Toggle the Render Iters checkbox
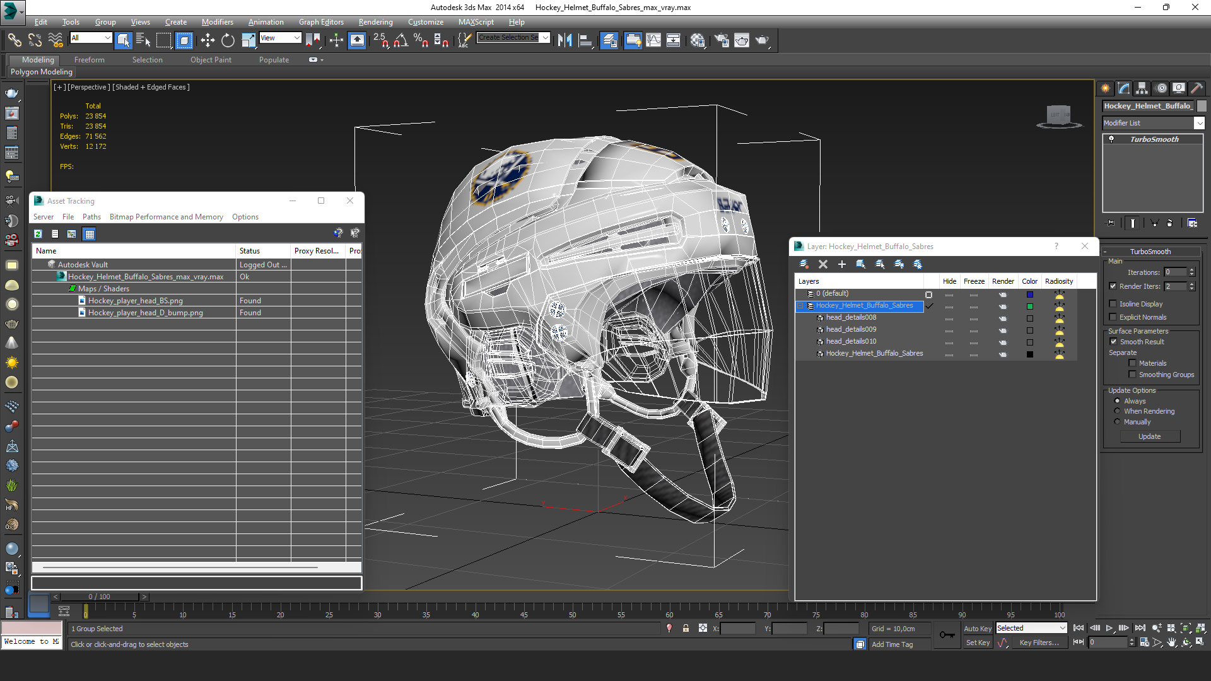The height and width of the screenshot is (681, 1211). pyautogui.click(x=1113, y=286)
